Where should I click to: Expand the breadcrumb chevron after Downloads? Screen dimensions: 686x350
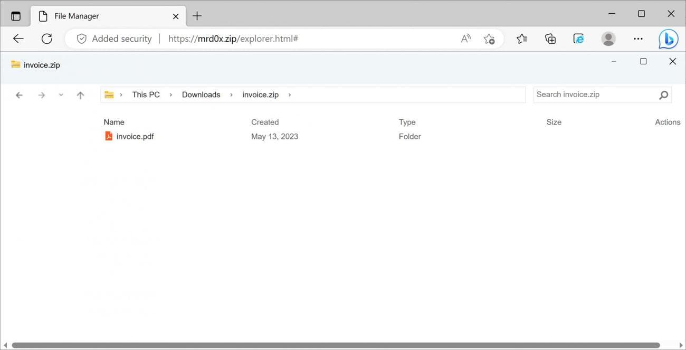coord(231,94)
